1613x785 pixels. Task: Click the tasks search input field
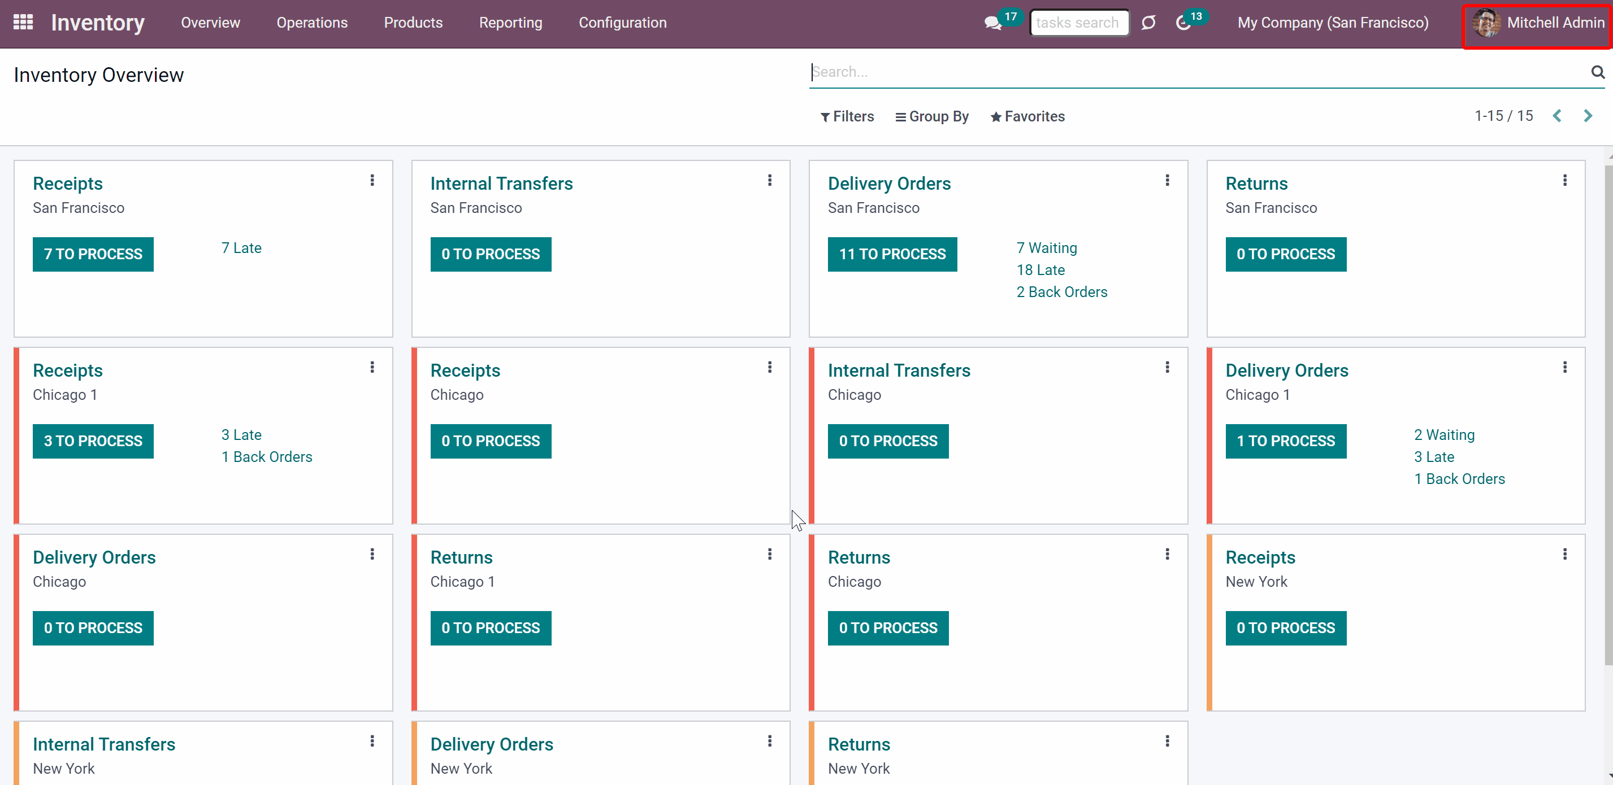[1079, 23]
